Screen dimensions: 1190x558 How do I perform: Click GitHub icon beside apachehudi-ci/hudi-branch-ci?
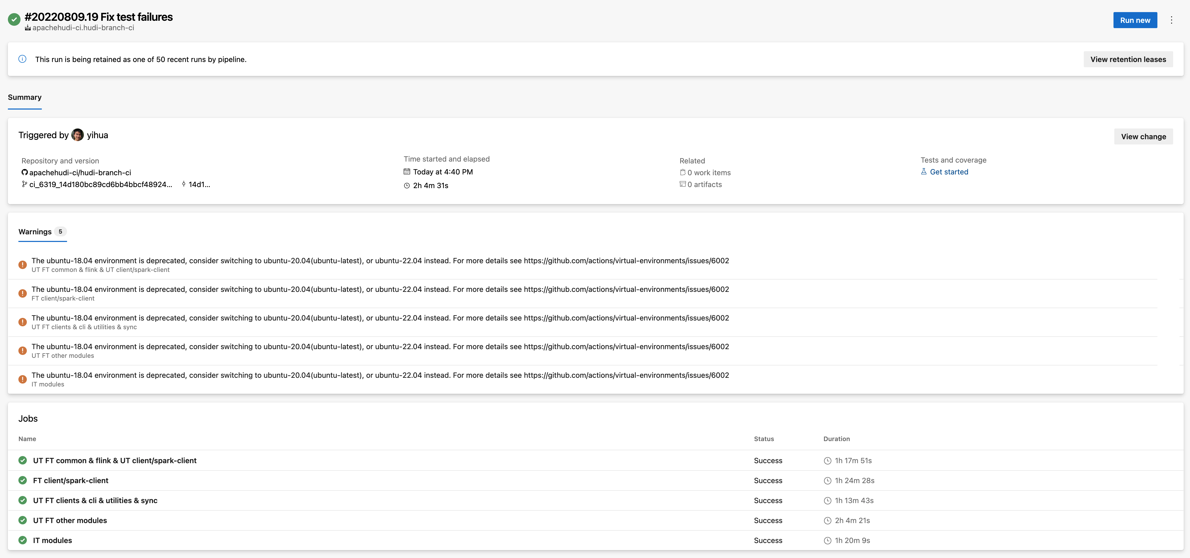tap(24, 173)
